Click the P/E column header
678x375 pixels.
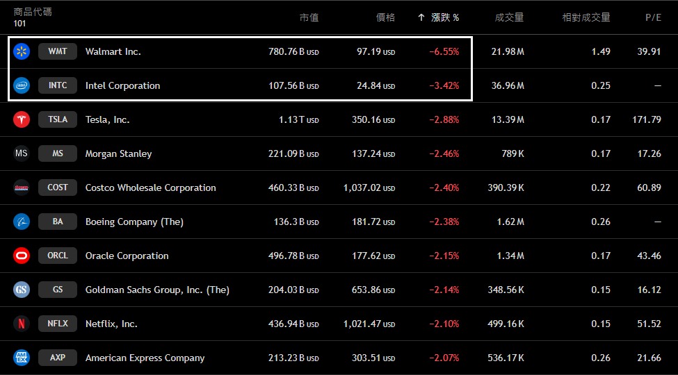point(652,17)
